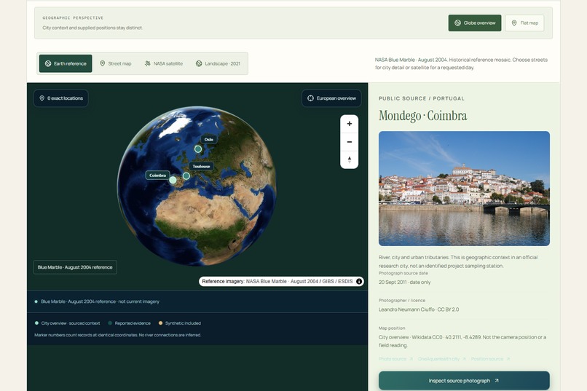The height and width of the screenshot is (391, 587).
Task: Click Inspect source photograph button
Action: pos(464,381)
